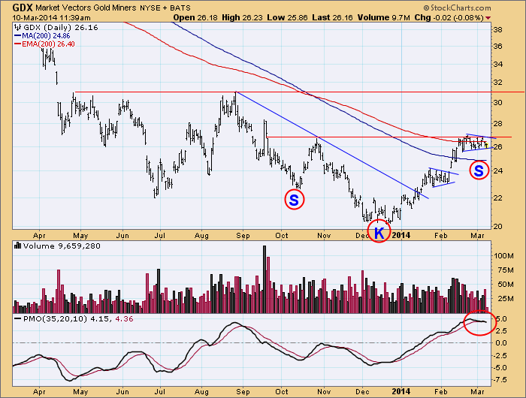Click the Chg -0.02 (-0.08%) value
The height and width of the screenshot is (398, 526).
pyautogui.click(x=449, y=17)
